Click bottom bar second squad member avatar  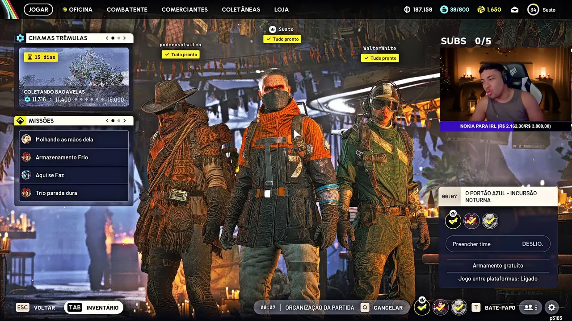click(x=441, y=307)
